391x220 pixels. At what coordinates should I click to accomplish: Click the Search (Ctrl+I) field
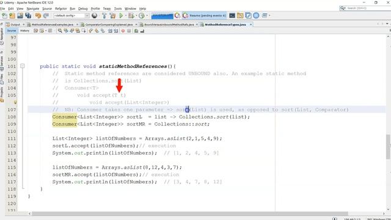click(368, 8)
